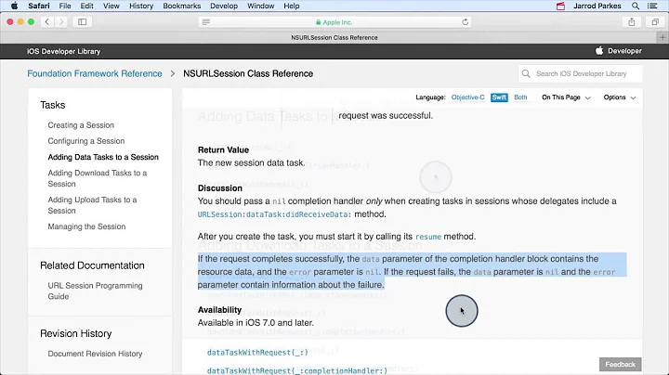Click the Related Documentation heading
Screen dimensions: 669x375
92,265
